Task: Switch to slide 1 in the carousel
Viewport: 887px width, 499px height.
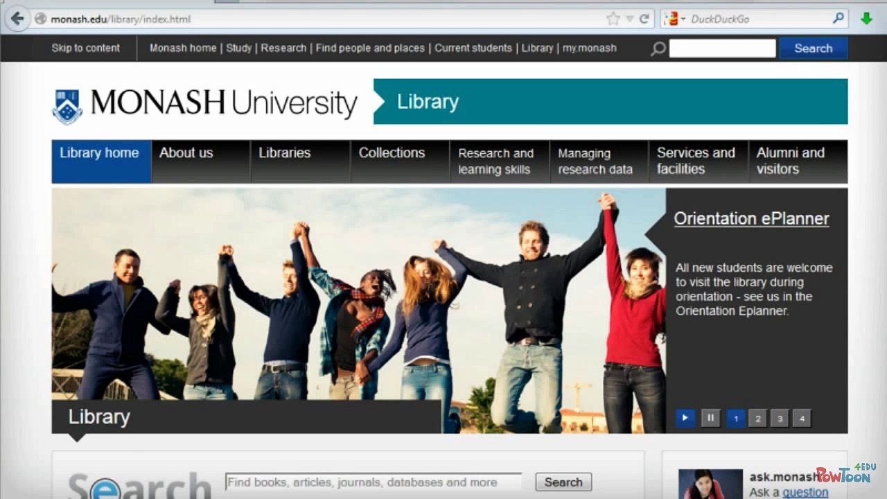Action: coord(736,419)
